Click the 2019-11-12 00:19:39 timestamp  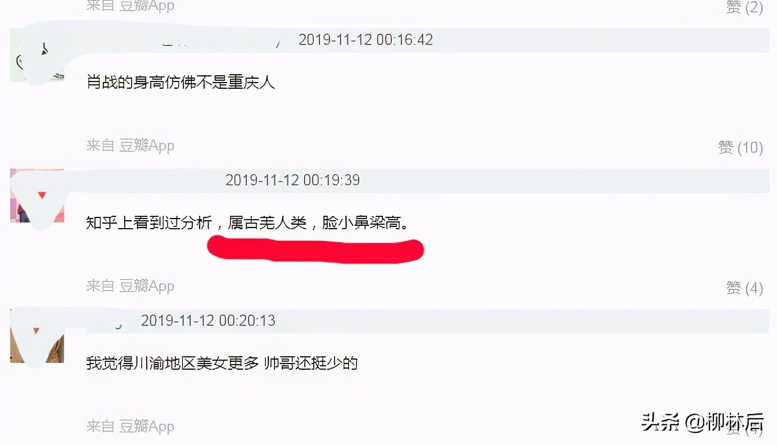[292, 180]
